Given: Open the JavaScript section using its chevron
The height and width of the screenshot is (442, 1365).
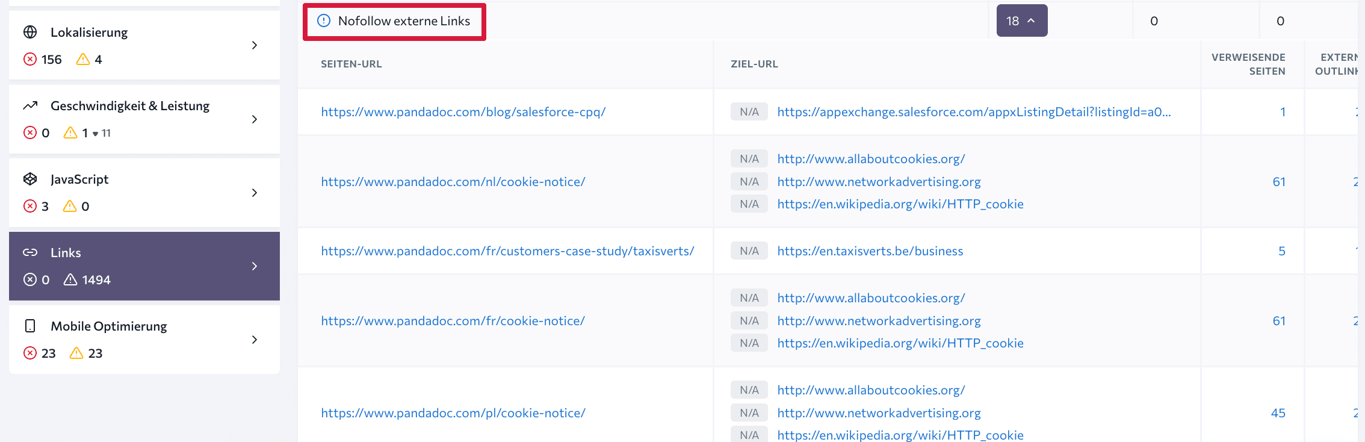Looking at the screenshot, I should [x=255, y=193].
